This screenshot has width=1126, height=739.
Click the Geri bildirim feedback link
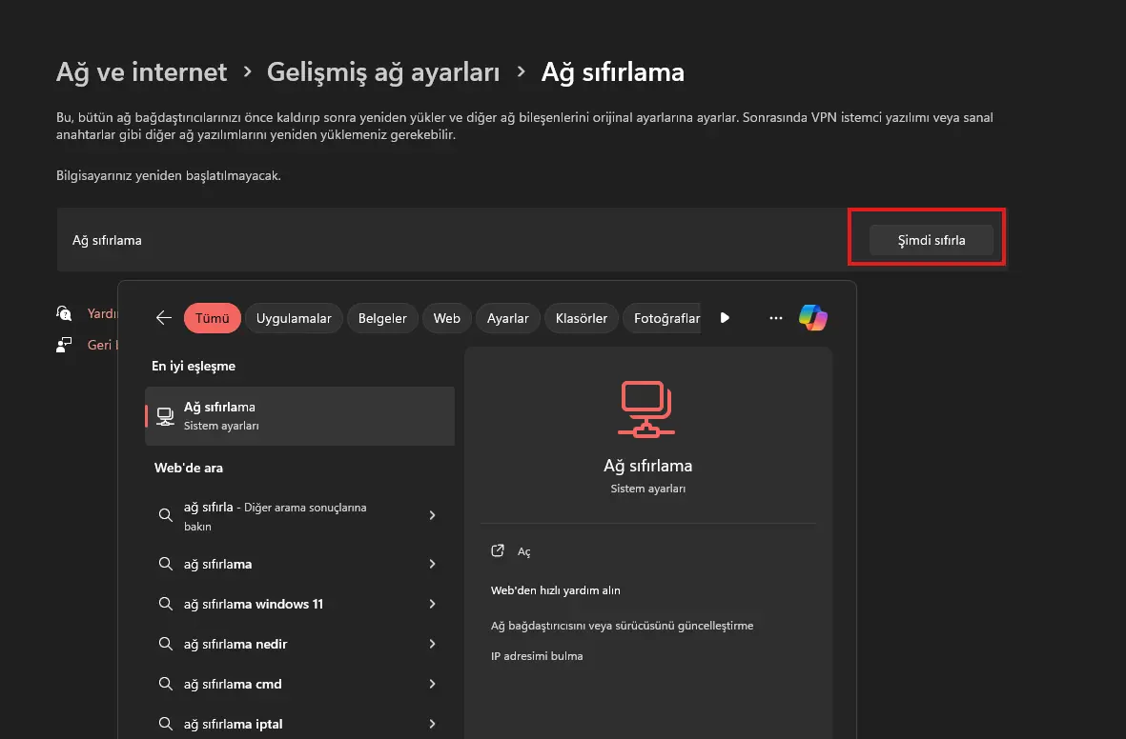(102, 345)
